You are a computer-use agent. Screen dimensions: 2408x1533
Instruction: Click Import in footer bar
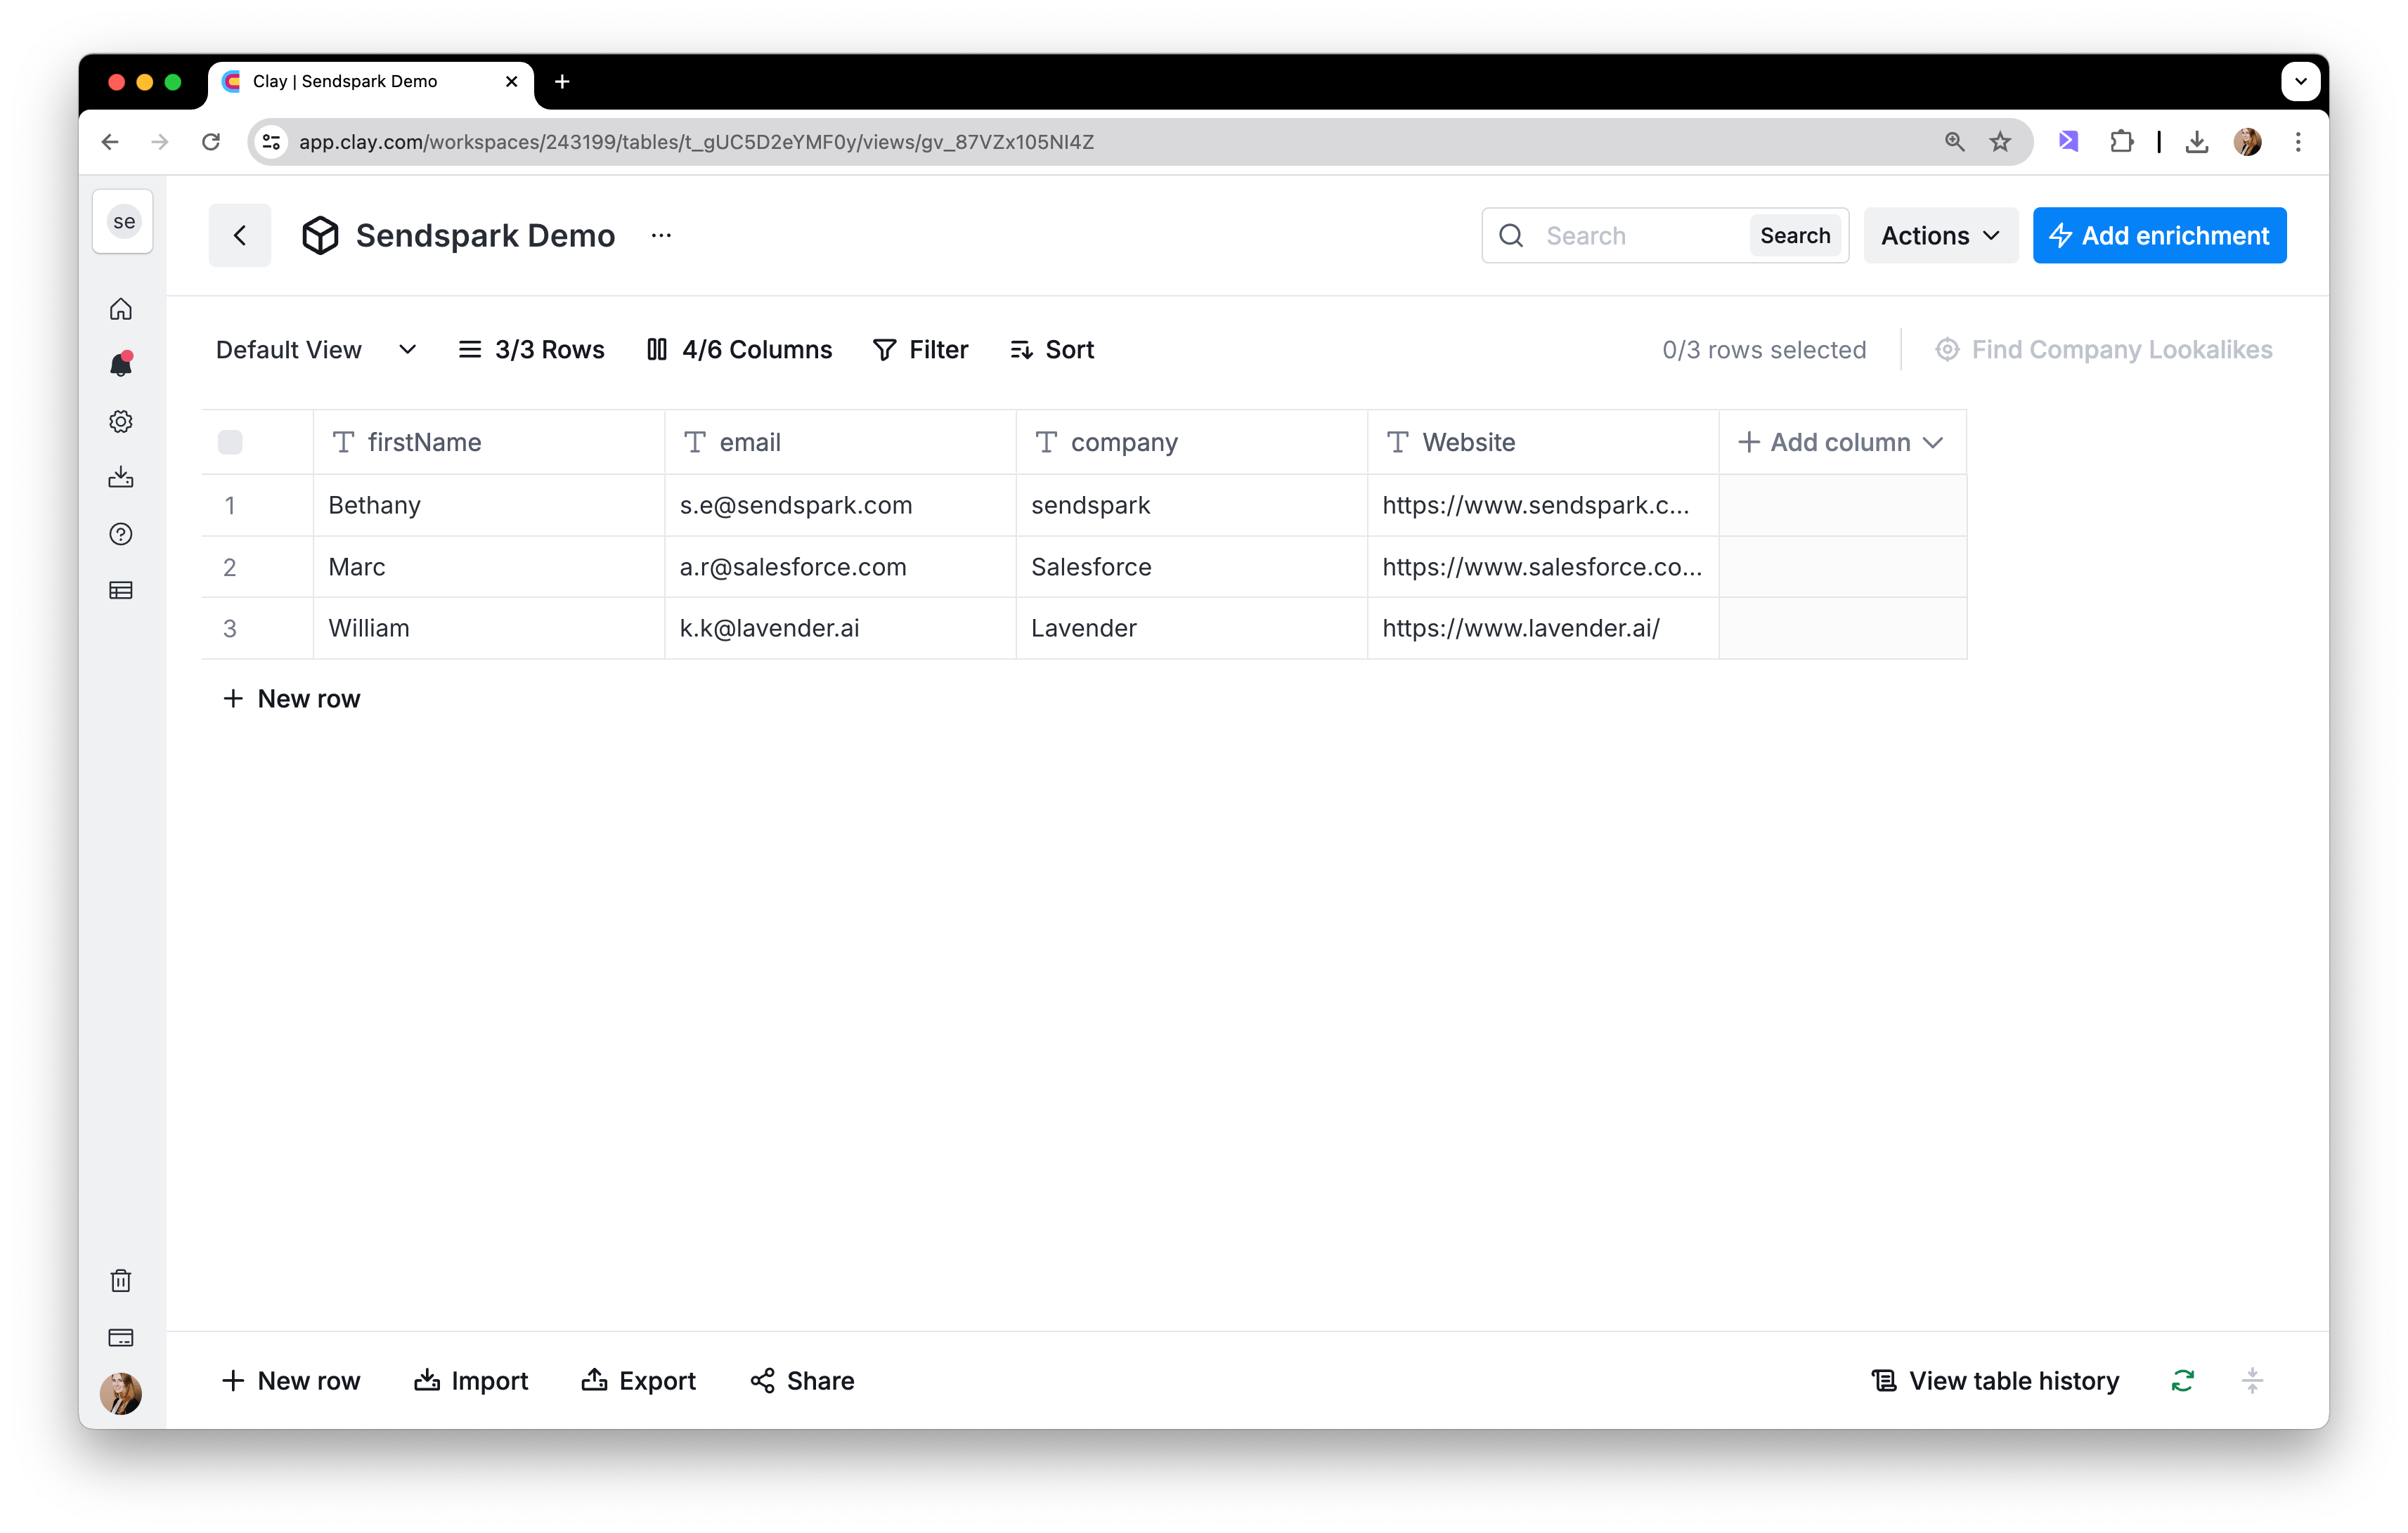pos(471,1380)
